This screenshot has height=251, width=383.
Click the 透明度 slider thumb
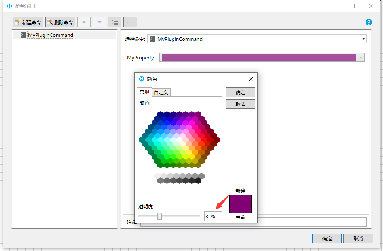[159, 216]
